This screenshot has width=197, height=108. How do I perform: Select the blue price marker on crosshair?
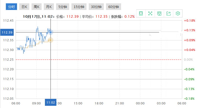(x=51, y=32)
